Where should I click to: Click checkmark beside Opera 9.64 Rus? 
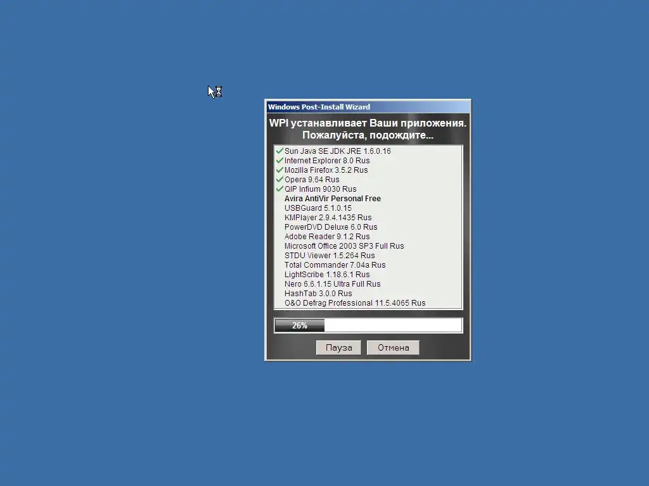pyautogui.click(x=280, y=179)
